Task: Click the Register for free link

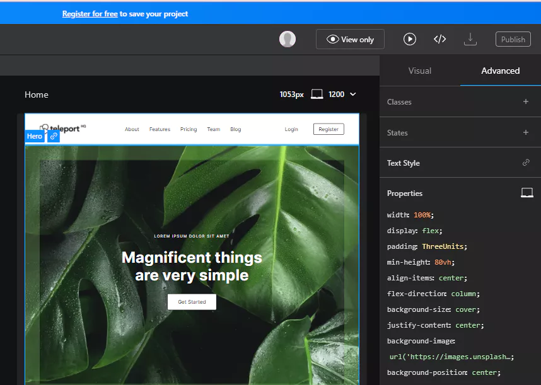Action: point(90,14)
